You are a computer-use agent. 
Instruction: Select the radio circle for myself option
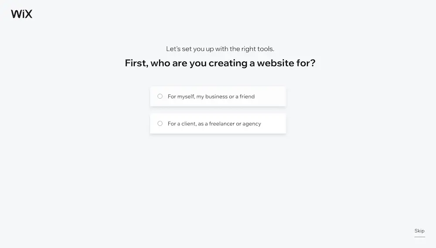[160, 96]
